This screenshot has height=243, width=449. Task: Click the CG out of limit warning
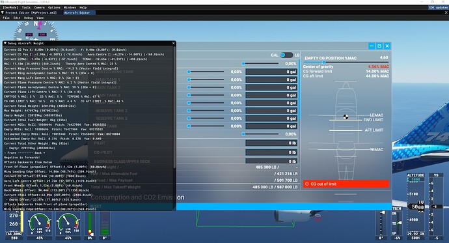(x=346, y=184)
